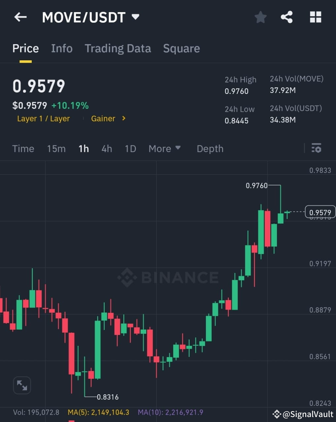The image size is (336, 422).
Task: Open chart style settings icon beside Depth
Action: (x=316, y=149)
